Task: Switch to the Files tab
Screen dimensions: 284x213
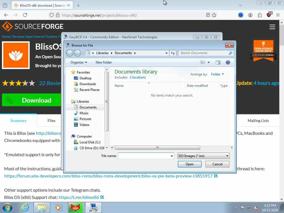Action: coord(51,121)
